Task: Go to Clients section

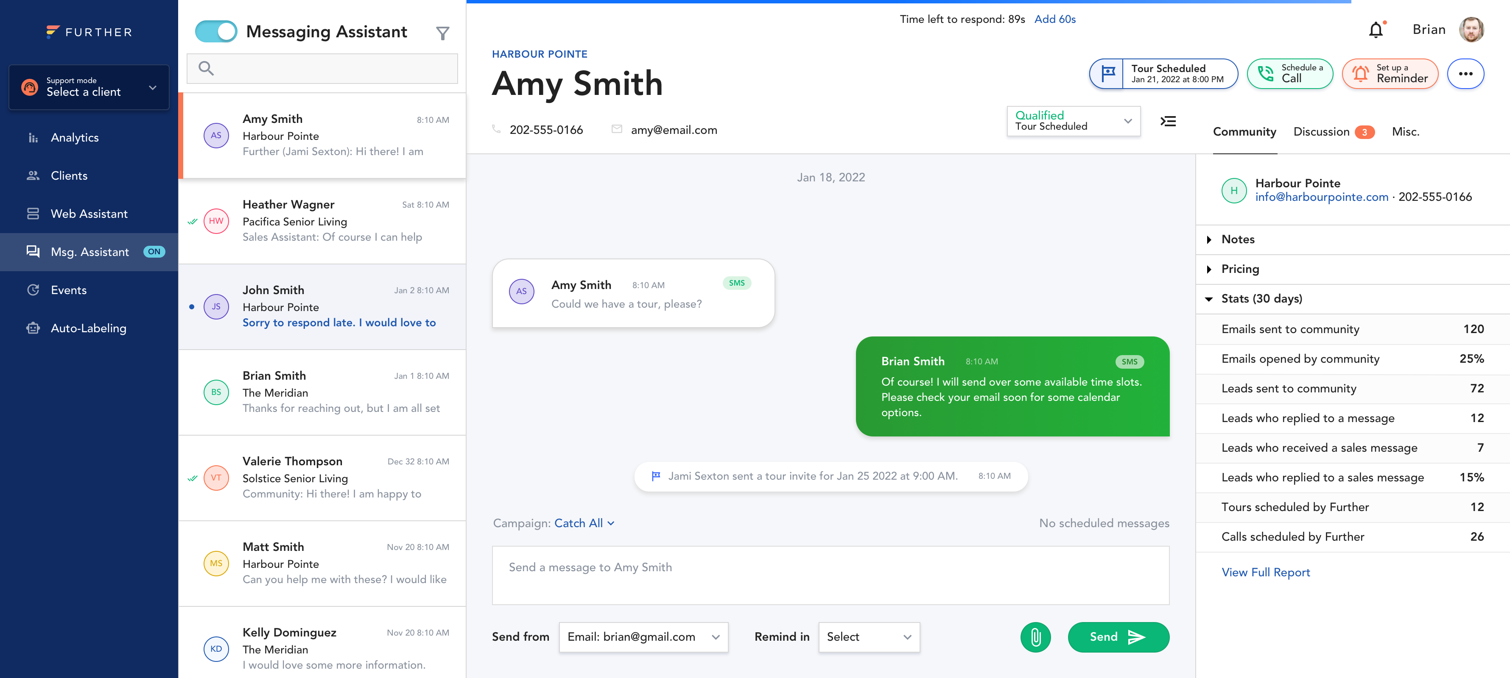Action: 69,176
